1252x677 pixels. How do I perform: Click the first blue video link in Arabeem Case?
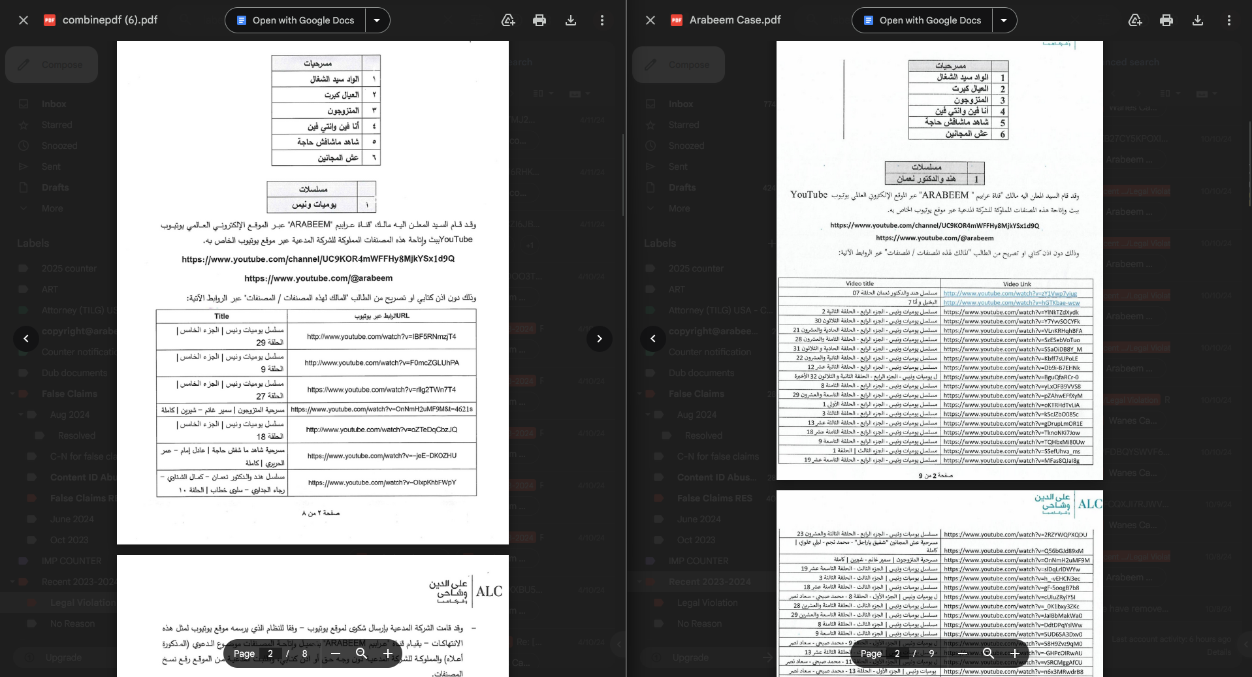(x=1010, y=294)
